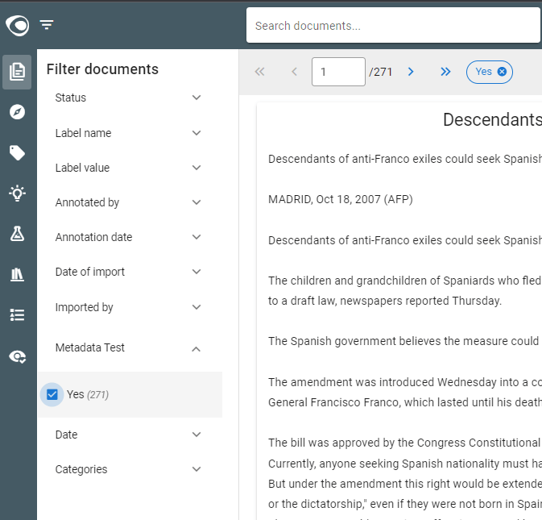Image resolution: width=542 pixels, height=520 pixels.
Task: Open the lightbulb suggestions icon
Action: [17, 193]
